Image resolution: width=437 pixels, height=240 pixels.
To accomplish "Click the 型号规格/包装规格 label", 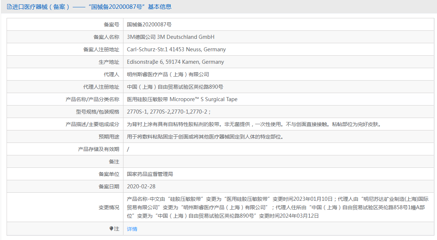I will coord(97,112).
